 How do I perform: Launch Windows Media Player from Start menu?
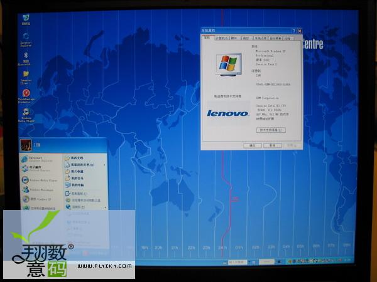(x=41, y=180)
